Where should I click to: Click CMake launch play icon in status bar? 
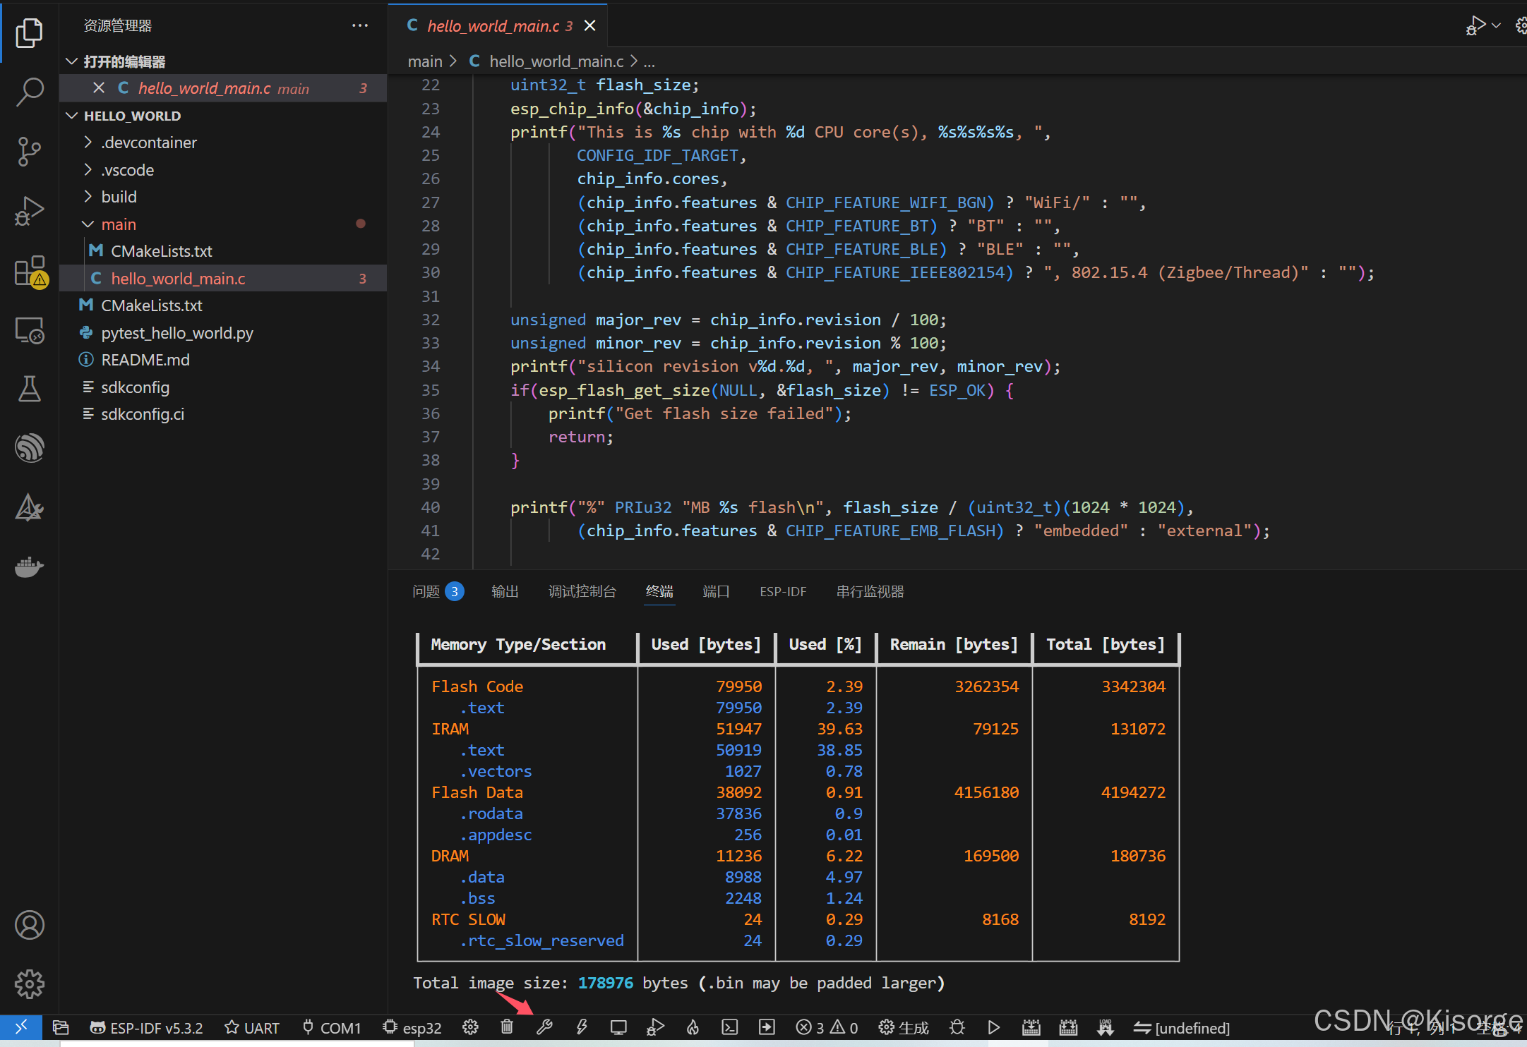(994, 1027)
